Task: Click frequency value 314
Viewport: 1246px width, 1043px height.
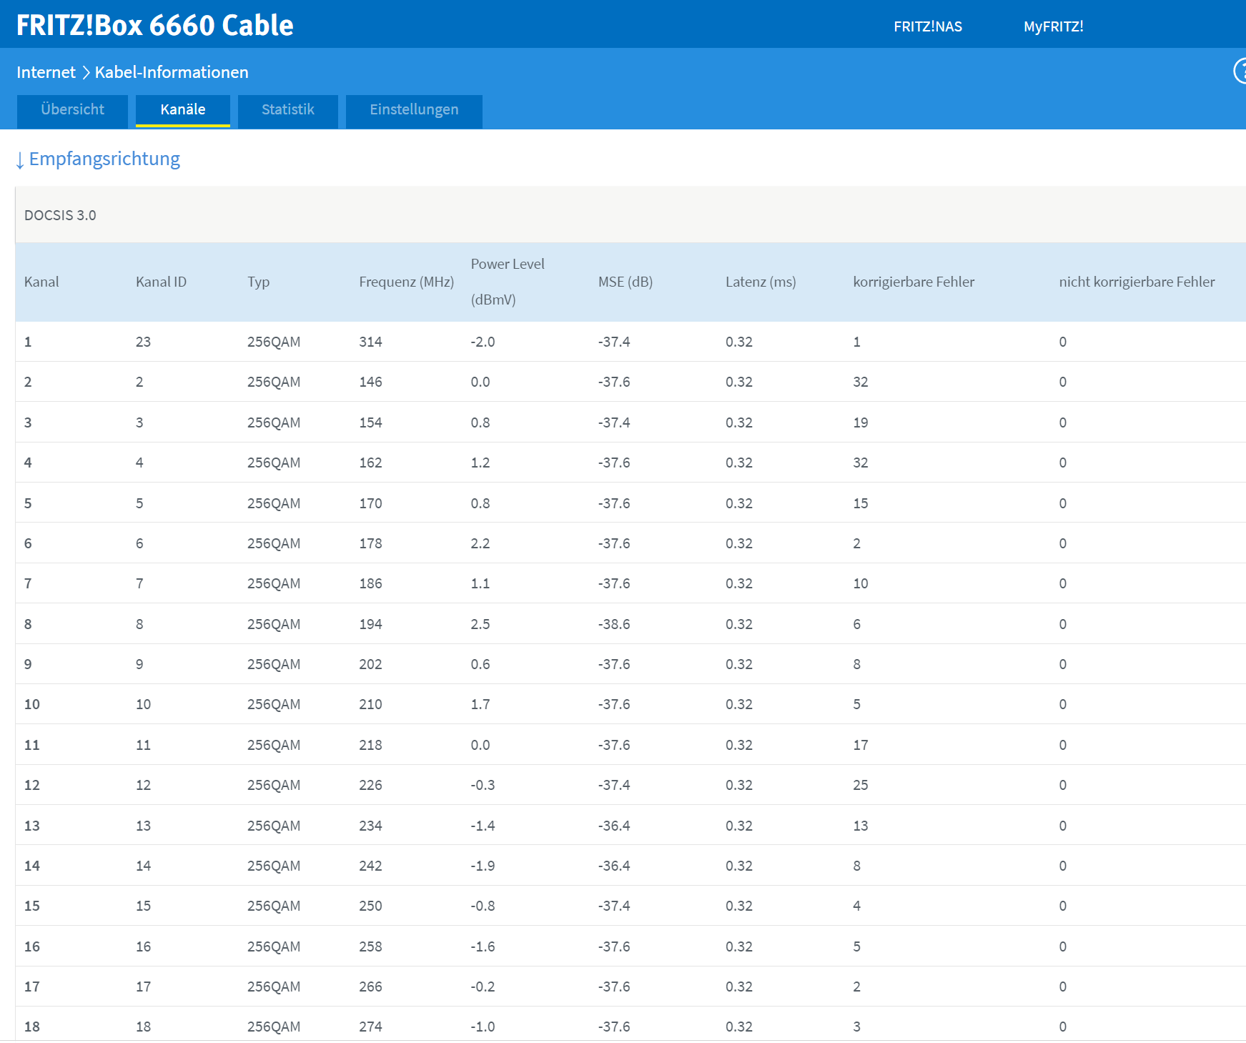Action: tap(370, 342)
